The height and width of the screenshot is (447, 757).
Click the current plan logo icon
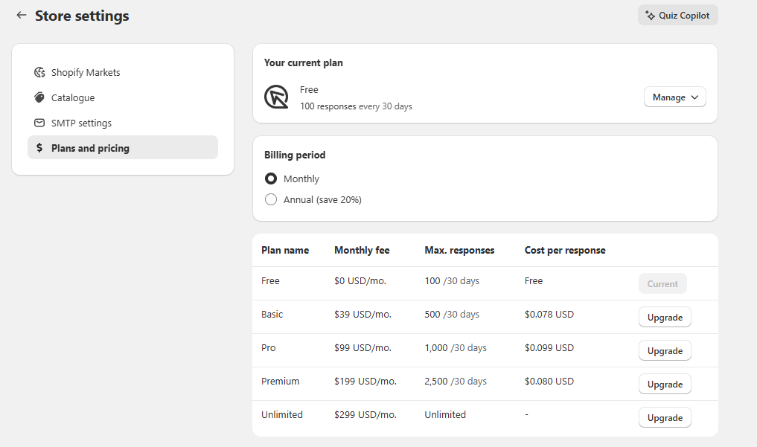276,97
